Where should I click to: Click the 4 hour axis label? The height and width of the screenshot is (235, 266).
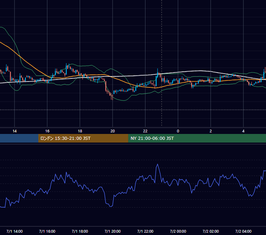point(243,131)
